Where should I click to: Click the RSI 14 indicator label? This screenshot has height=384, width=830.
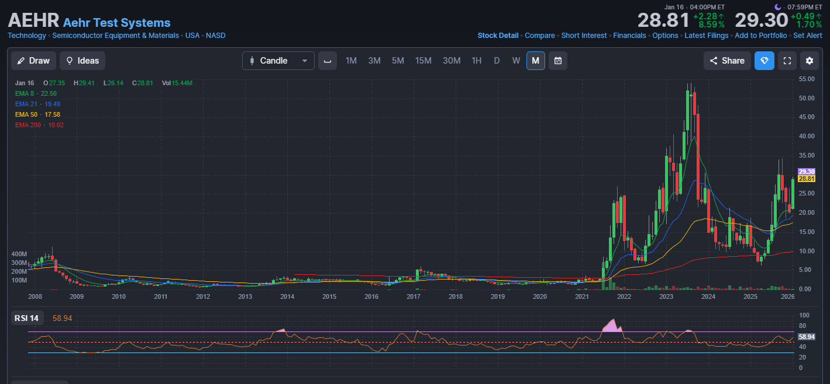pos(27,318)
